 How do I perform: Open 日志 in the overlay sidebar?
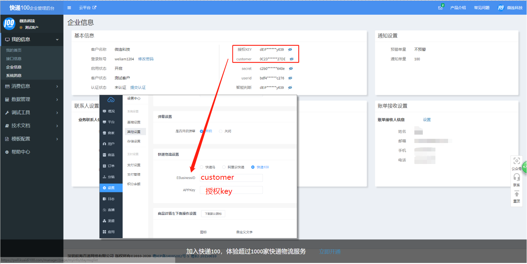(111, 199)
